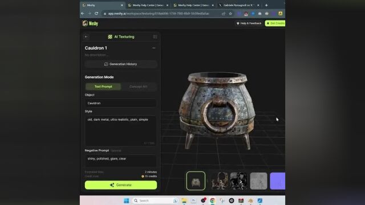The height and width of the screenshot is (205, 365).
Task: Click the Object input field containing Cauldron
Action: pos(120,103)
